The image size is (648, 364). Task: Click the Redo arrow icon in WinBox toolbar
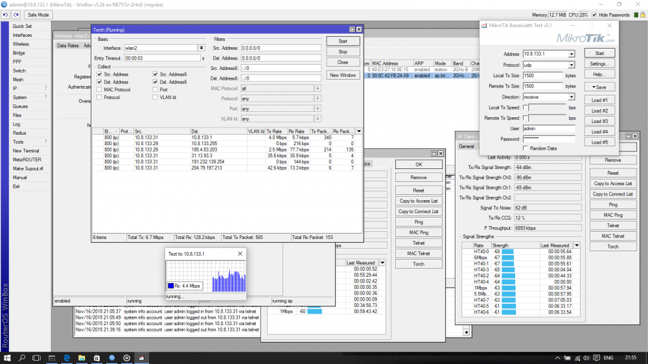[x=15, y=14]
